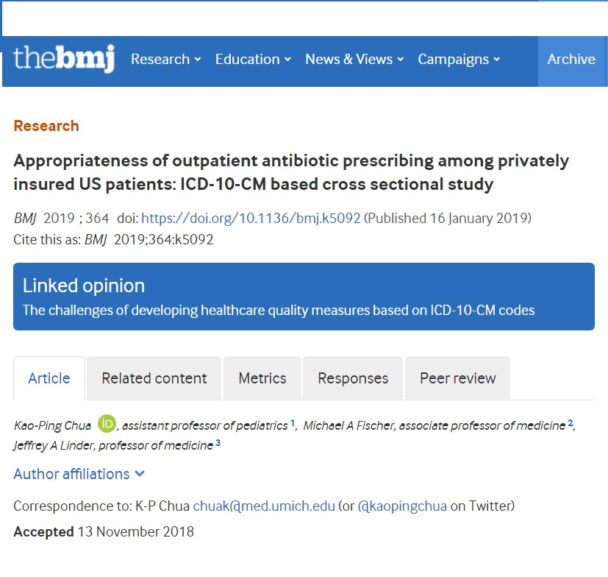The height and width of the screenshot is (577, 608).
Task: Select the Responses tab
Action: 353,378
